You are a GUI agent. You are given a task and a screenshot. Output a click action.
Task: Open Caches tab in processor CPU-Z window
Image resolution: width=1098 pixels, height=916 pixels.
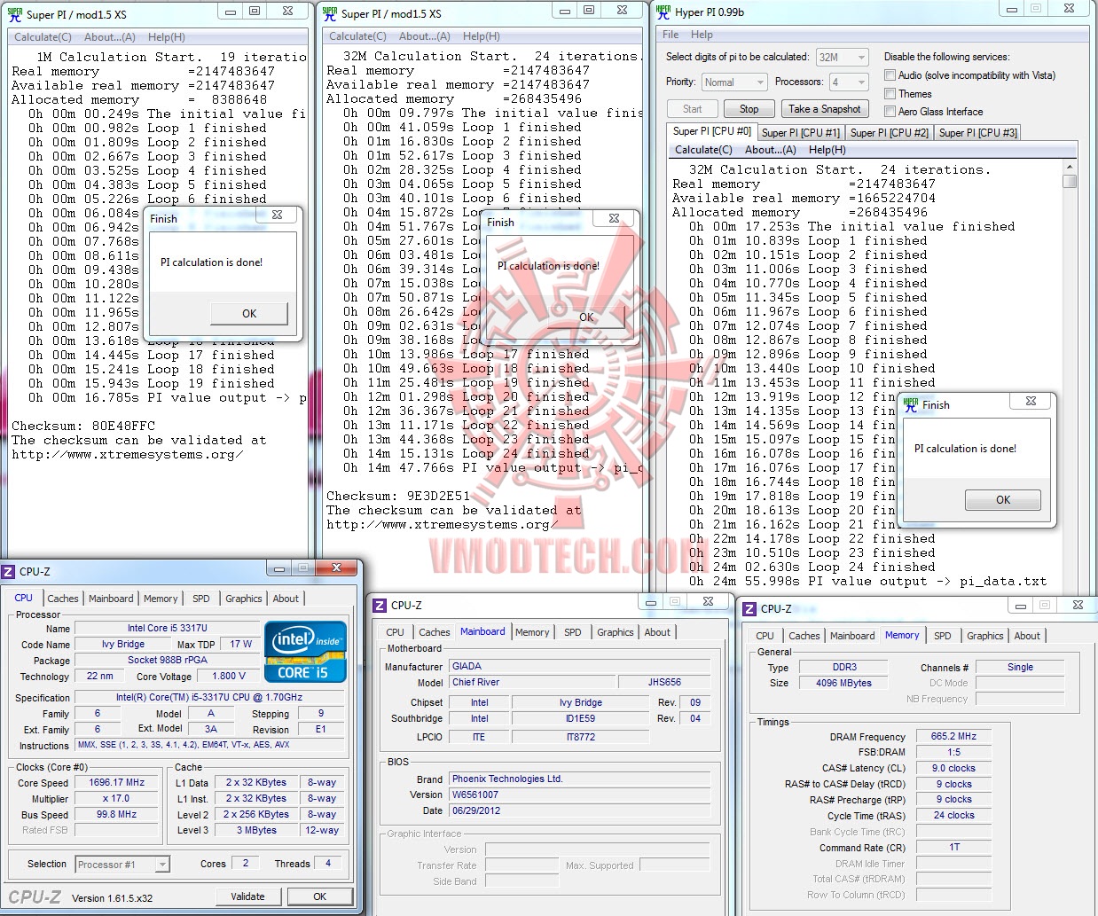click(x=63, y=599)
